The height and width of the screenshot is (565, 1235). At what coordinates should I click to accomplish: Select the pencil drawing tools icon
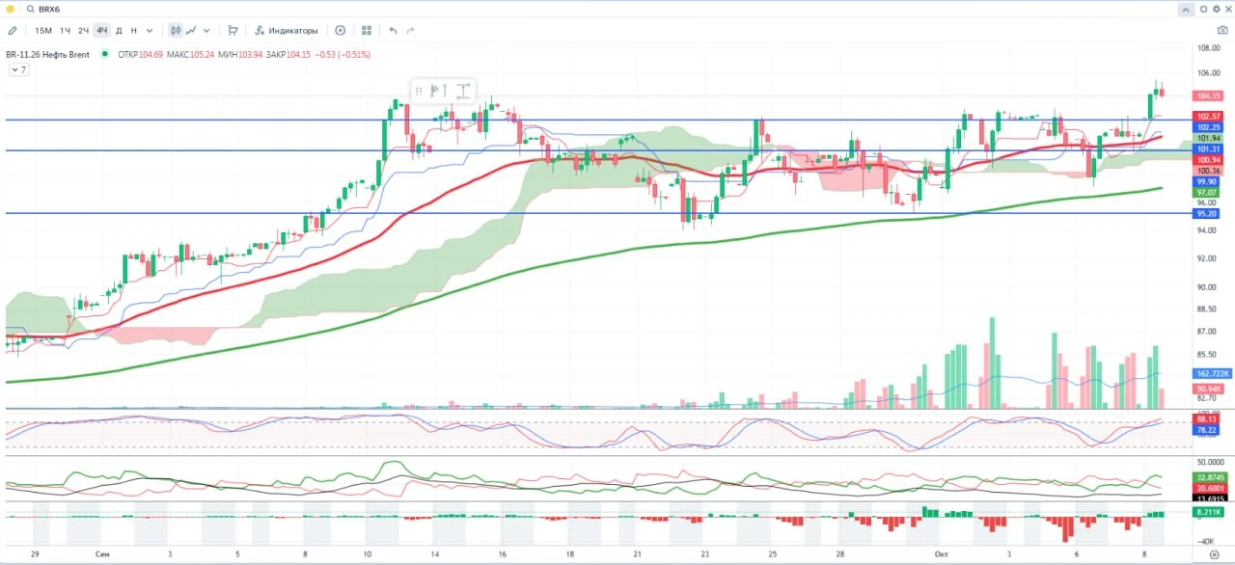pyautogui.click(x=13, y=30)
